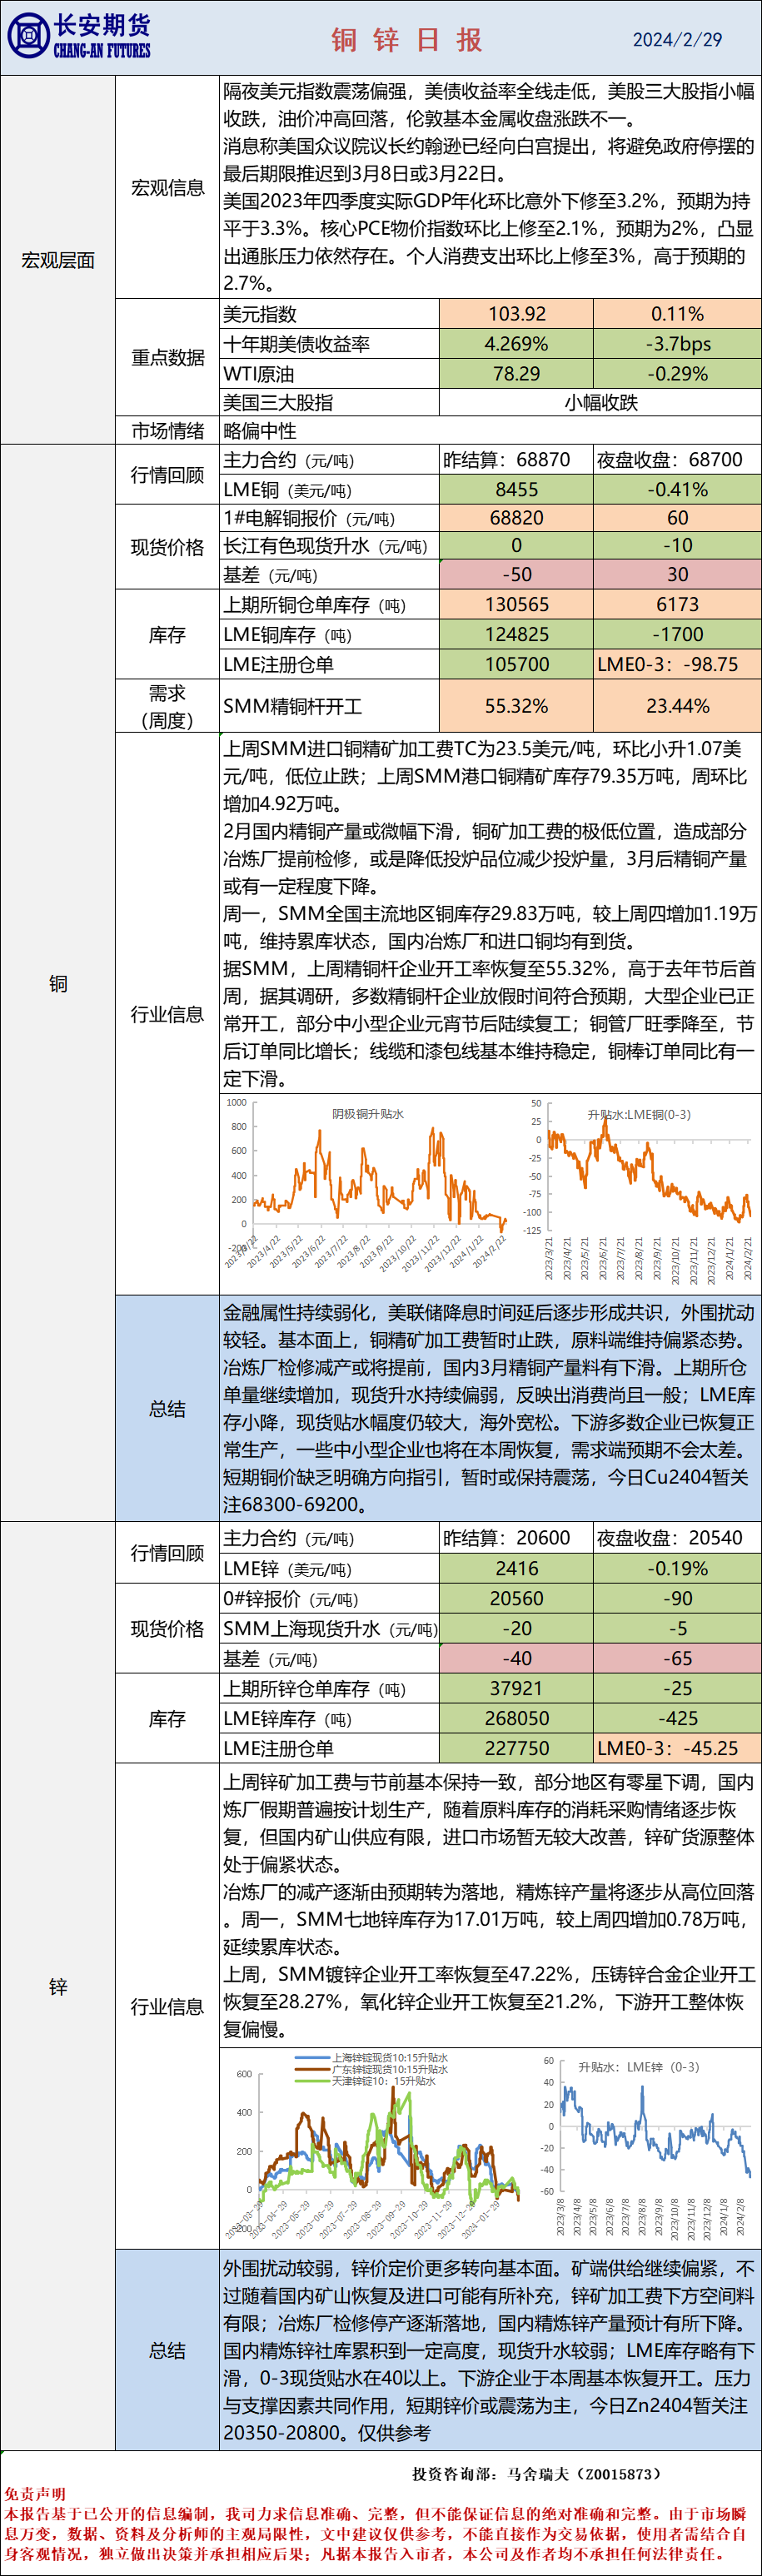Click the 宏观信息 row label

tap(167, 187)
